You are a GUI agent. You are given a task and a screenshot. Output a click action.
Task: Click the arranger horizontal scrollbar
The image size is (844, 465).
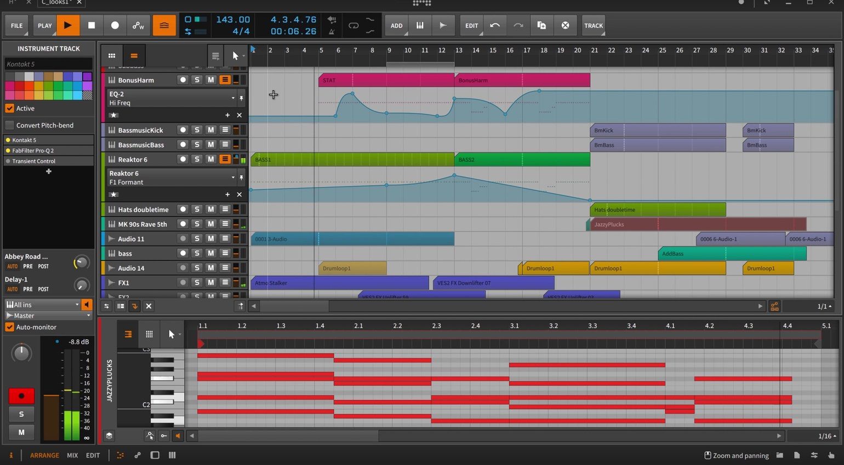coord(294,306)
